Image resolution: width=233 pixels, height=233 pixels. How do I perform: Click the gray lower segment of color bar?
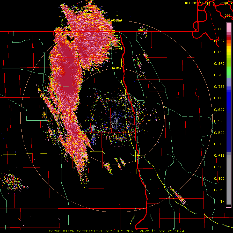(229, 180)
